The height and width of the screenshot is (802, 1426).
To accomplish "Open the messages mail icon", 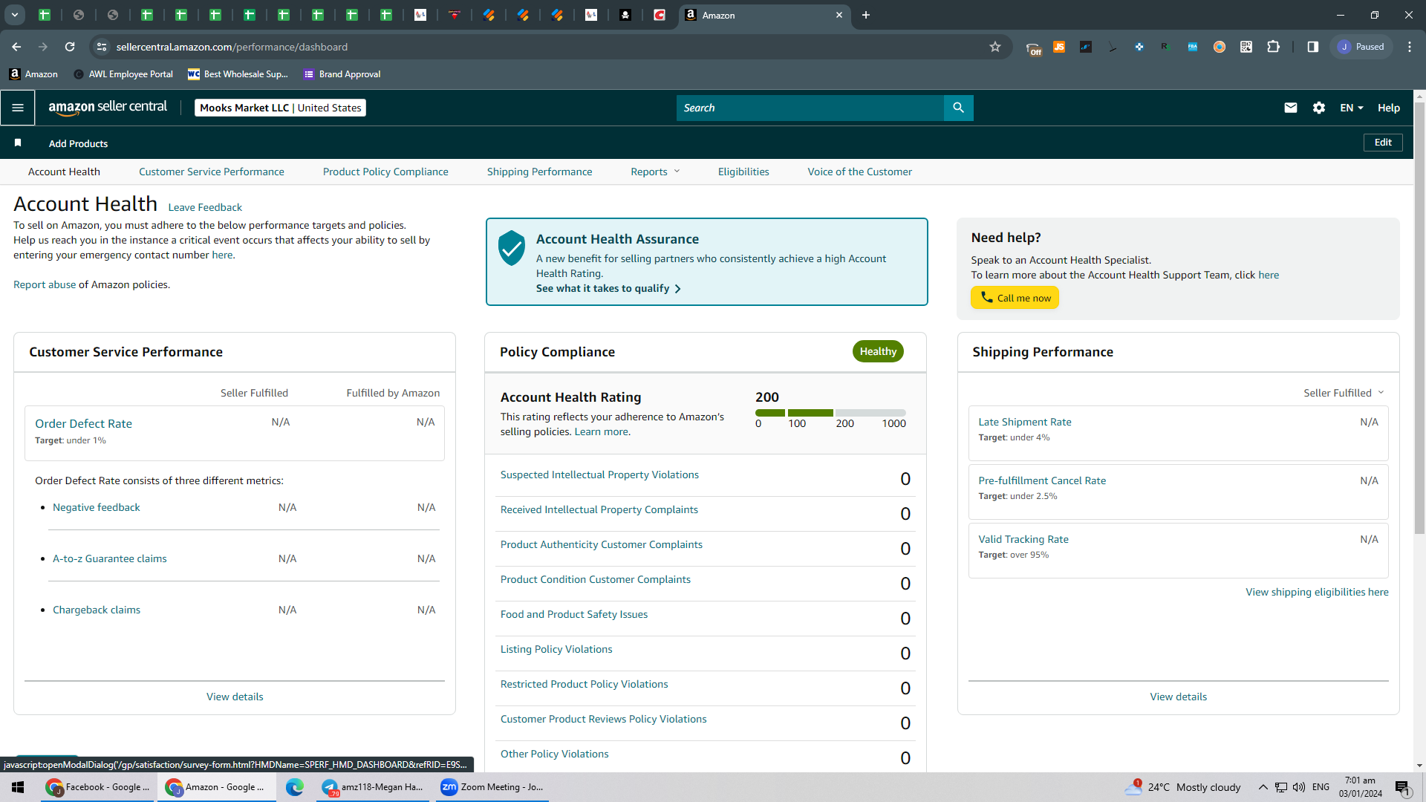I will [x=1291, y=108].
